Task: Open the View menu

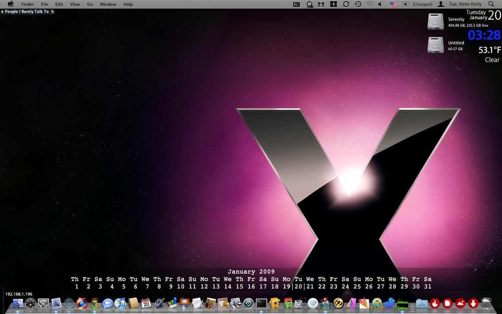Action: 75,4
